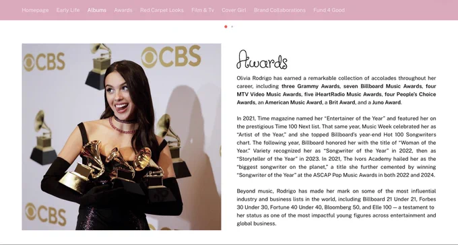458x245 pixels.
Task: Click the text 'ASCAP Pop Music Awards'
Action: 345,175
